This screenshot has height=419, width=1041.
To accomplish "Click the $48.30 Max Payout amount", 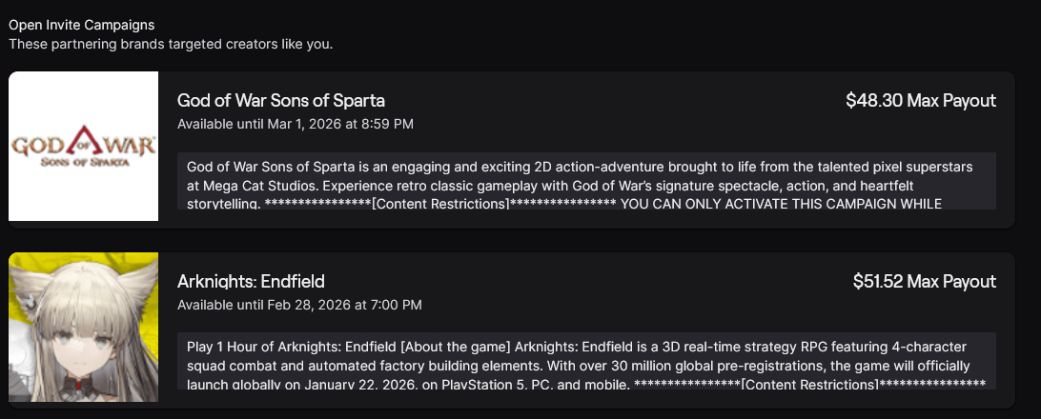I will click(920, 101).
